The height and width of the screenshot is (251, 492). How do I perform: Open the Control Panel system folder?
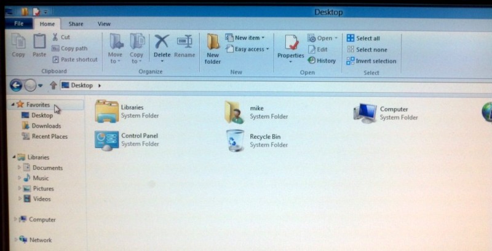click(106, 141)
